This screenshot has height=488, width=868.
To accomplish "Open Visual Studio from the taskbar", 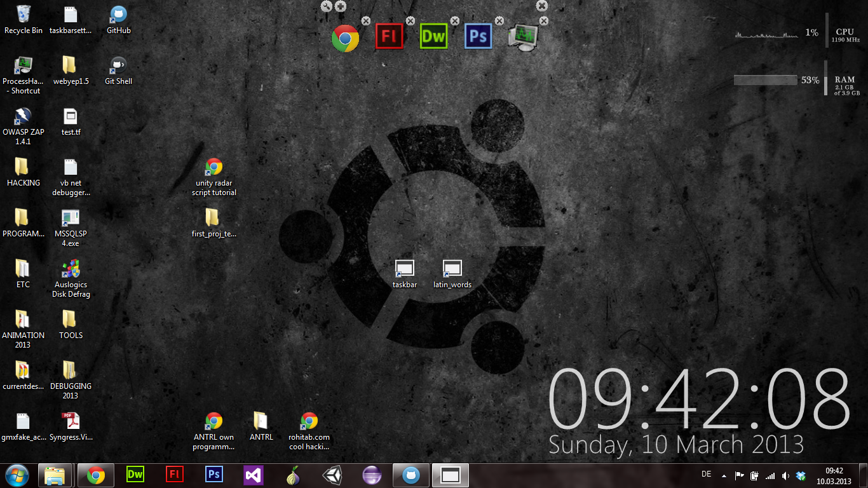I will click(254, 475).
